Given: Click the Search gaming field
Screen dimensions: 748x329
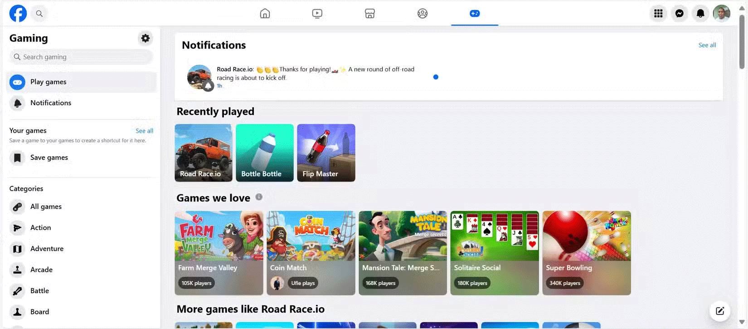Looking at the screenshot, I should click(x=81, y=57).
